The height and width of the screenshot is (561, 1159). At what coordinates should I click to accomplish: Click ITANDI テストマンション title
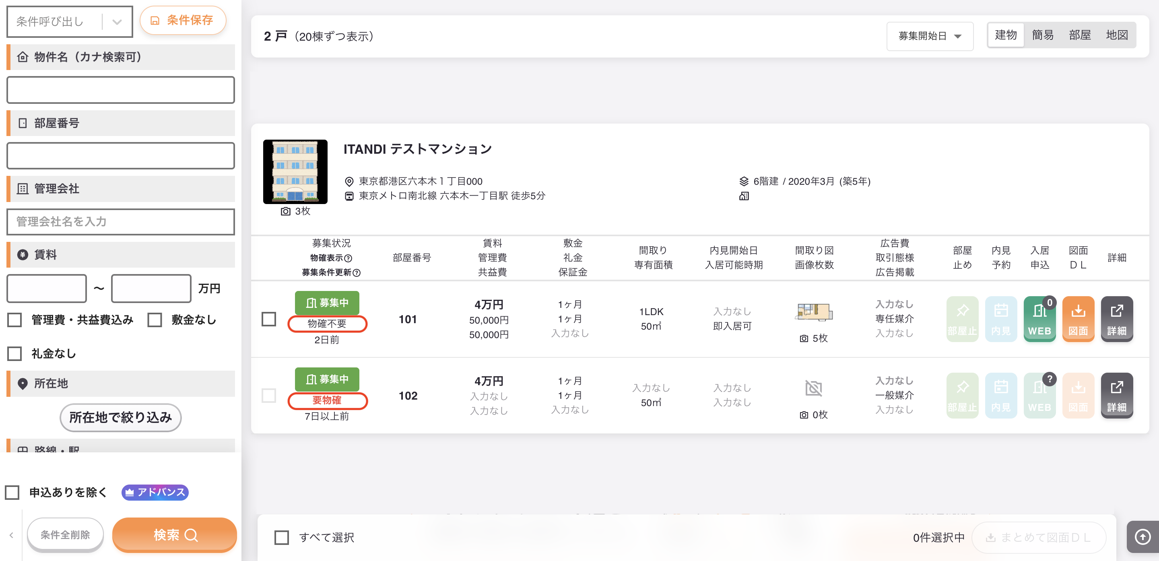[418, 149]
